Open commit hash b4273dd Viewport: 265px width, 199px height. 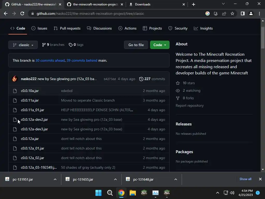click(x=110, y=79)
